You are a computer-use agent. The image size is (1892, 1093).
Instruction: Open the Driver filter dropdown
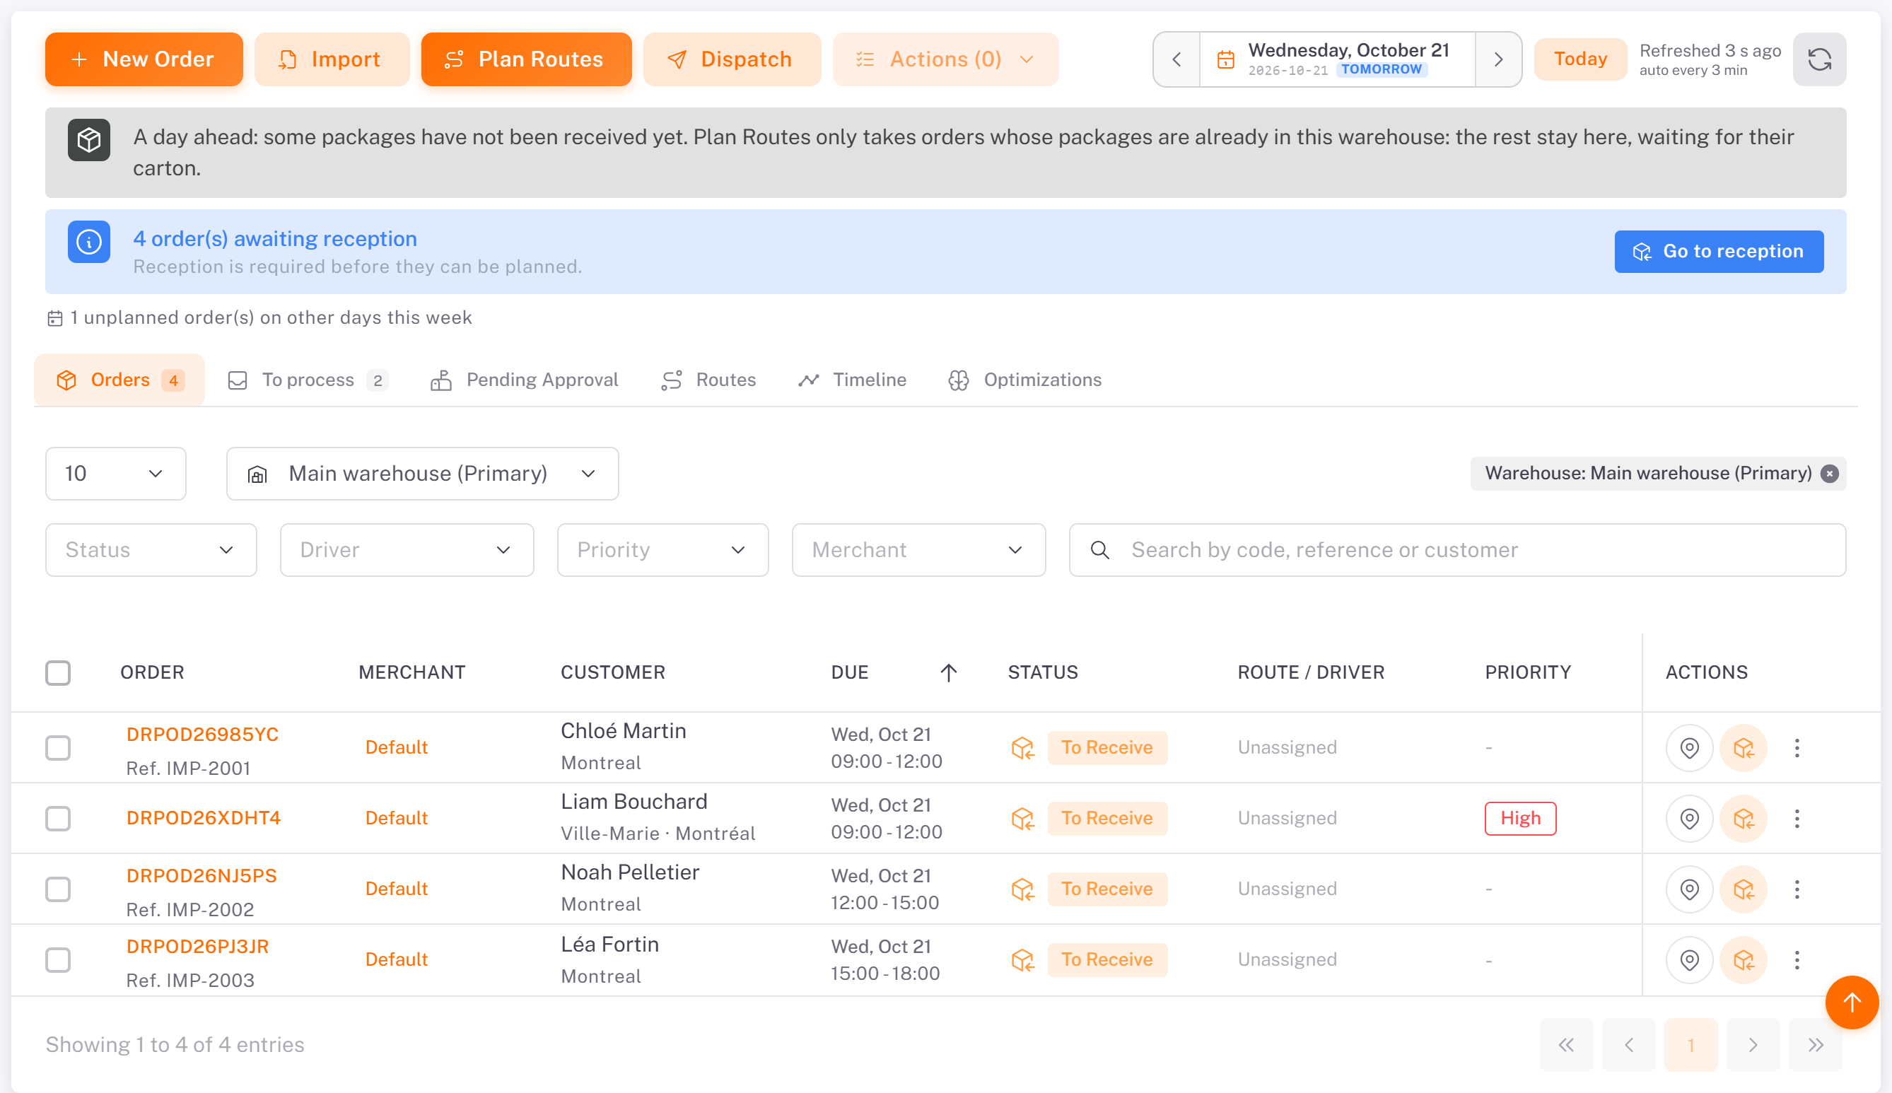407,550
